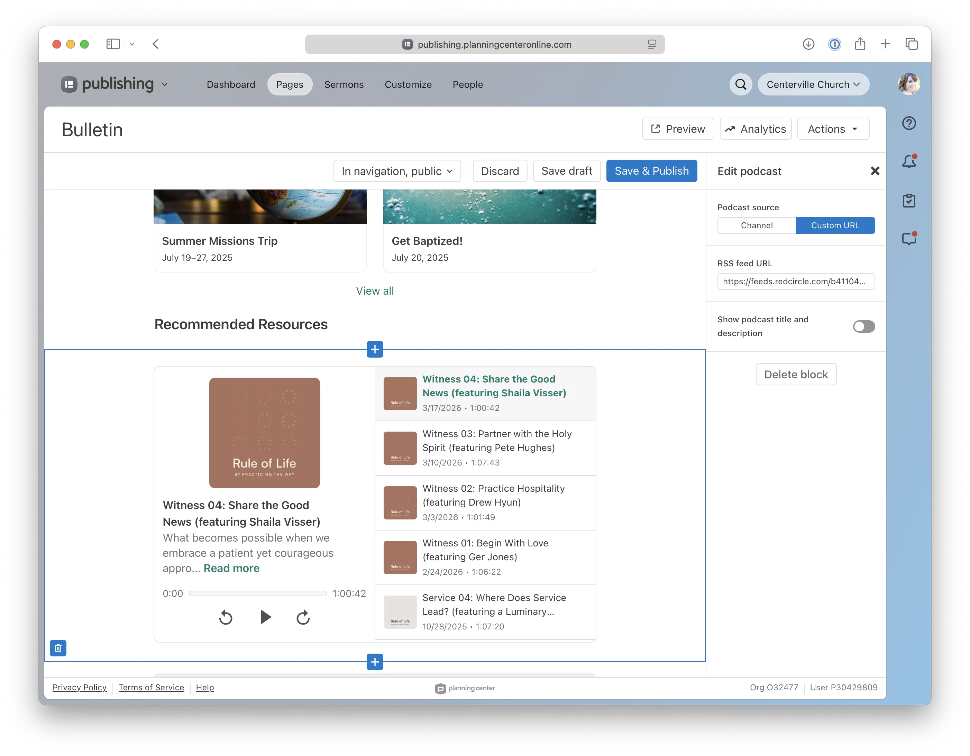The image size is (970, 756).
Task: Expand the Safari sidebar options chevron
Action: pos(132,44)
